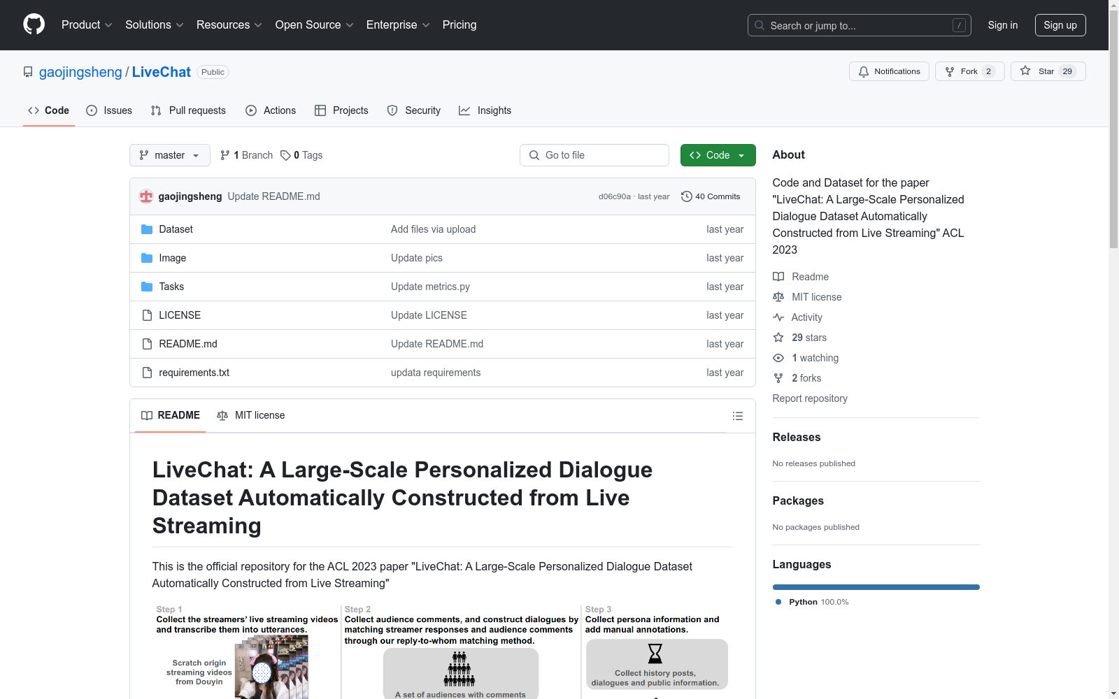Click the page vertical scrollbar thumb
This screenshot has width=1119, height=699.
pyautogui.click(x=1113, y=129)
